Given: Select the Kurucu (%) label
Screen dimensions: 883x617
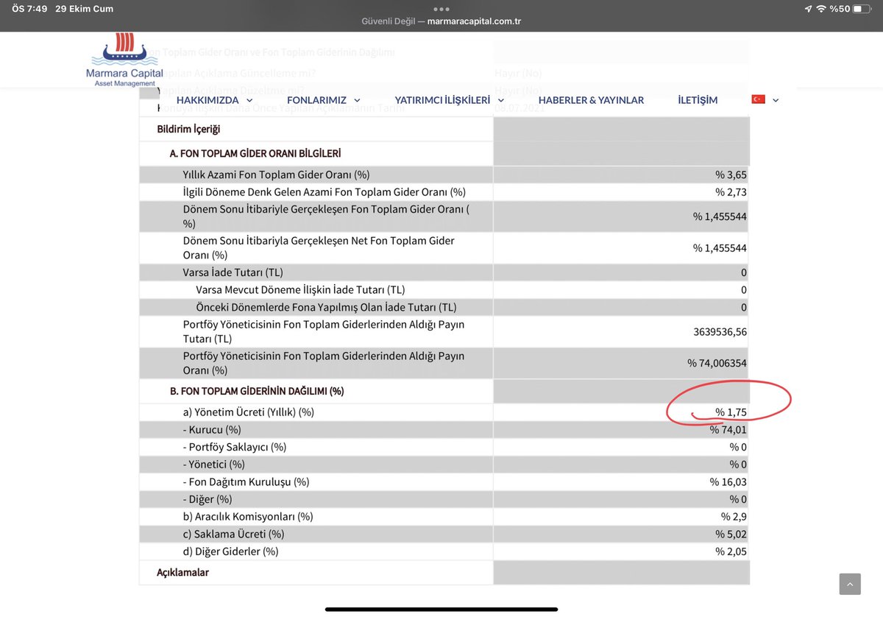Looking at the screenshot, I should click(x=212, y=429).
